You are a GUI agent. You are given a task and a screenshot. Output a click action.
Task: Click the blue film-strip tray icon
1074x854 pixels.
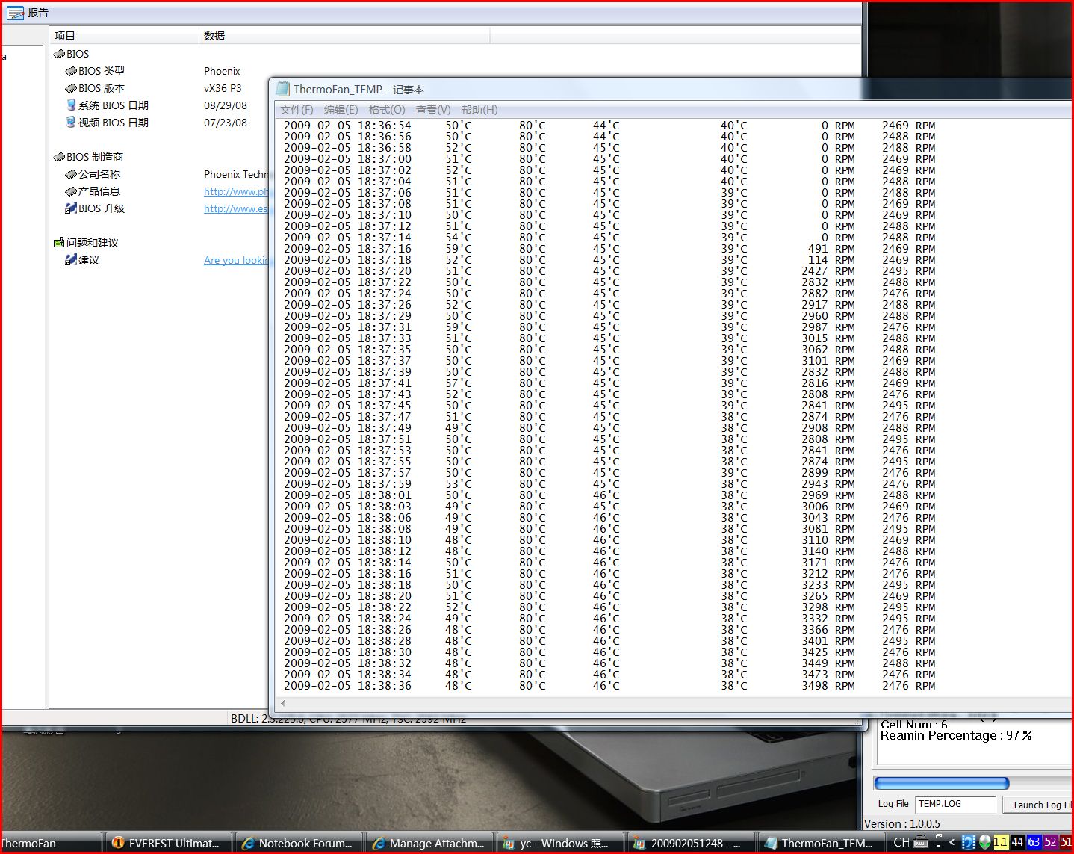click(x=969, y=842)
